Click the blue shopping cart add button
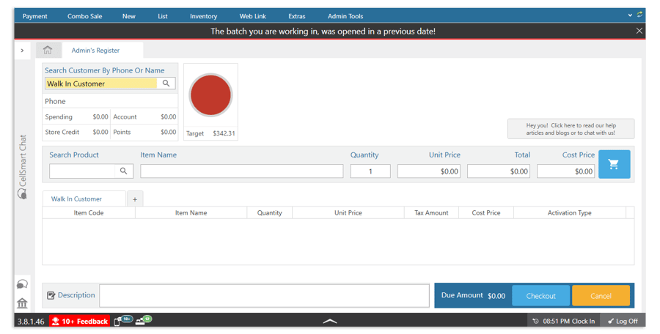Image resolution: width=660 pixels, height=334 pixels. coord(614,164)
